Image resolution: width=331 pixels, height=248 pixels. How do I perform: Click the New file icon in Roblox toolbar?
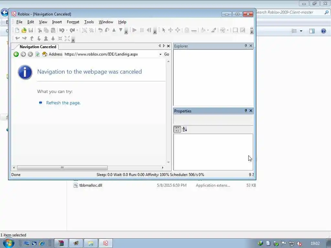pyautogui.click(x=17, y=30)
